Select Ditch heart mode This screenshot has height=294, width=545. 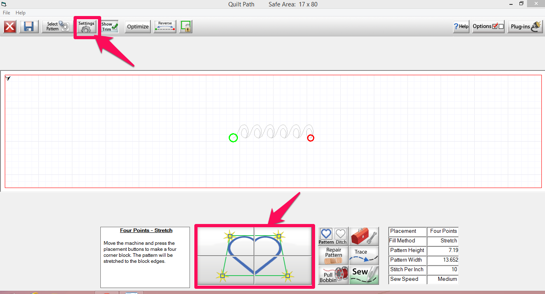341,236
